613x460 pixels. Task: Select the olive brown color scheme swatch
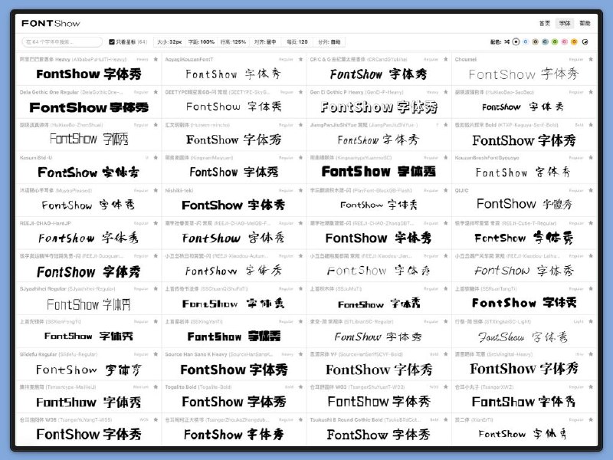coord(536,42)
